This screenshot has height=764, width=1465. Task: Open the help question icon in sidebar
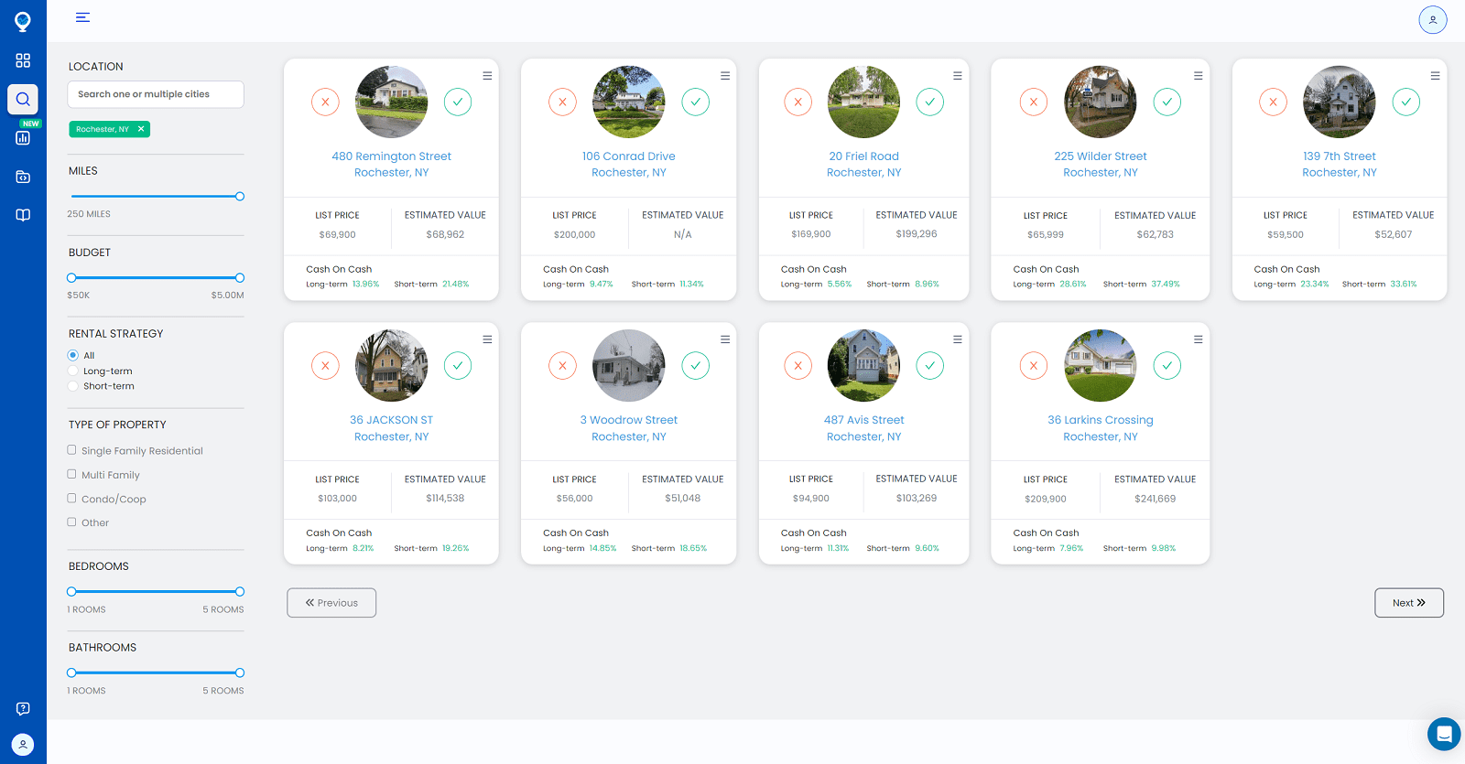23,708
